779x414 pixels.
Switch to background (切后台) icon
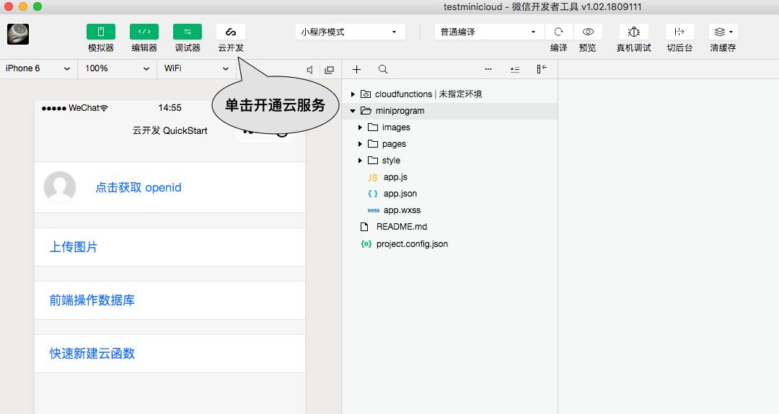pyautogui.click(x=679, y=32)
